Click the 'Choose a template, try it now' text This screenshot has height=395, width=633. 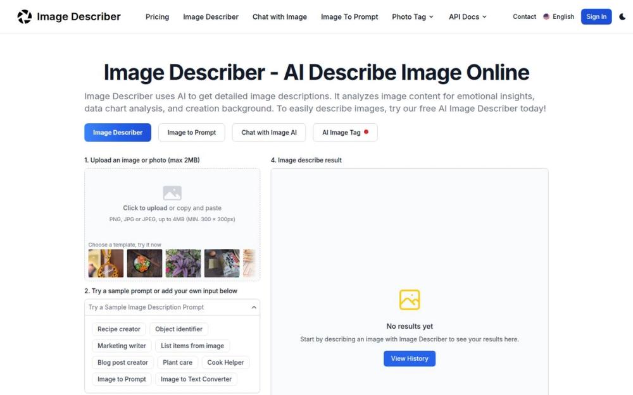125,245
